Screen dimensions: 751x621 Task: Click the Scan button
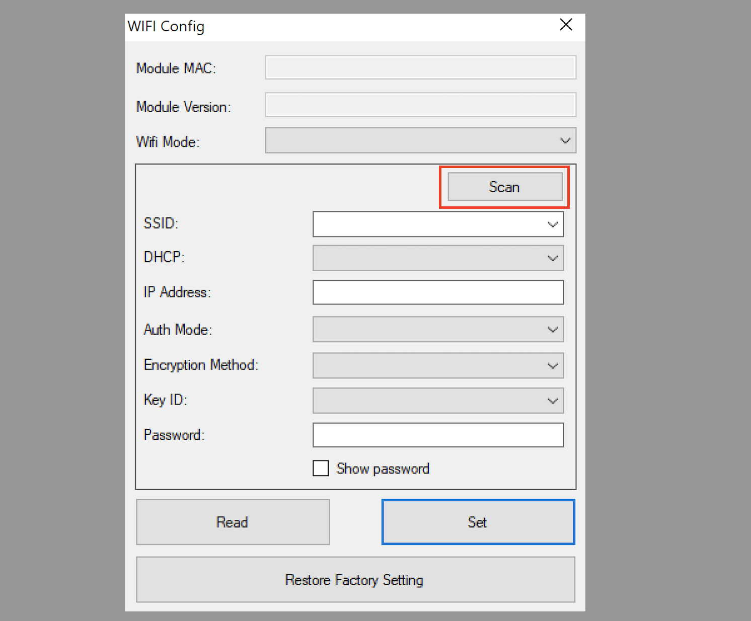pyautogui.click(x=505, y=187)
